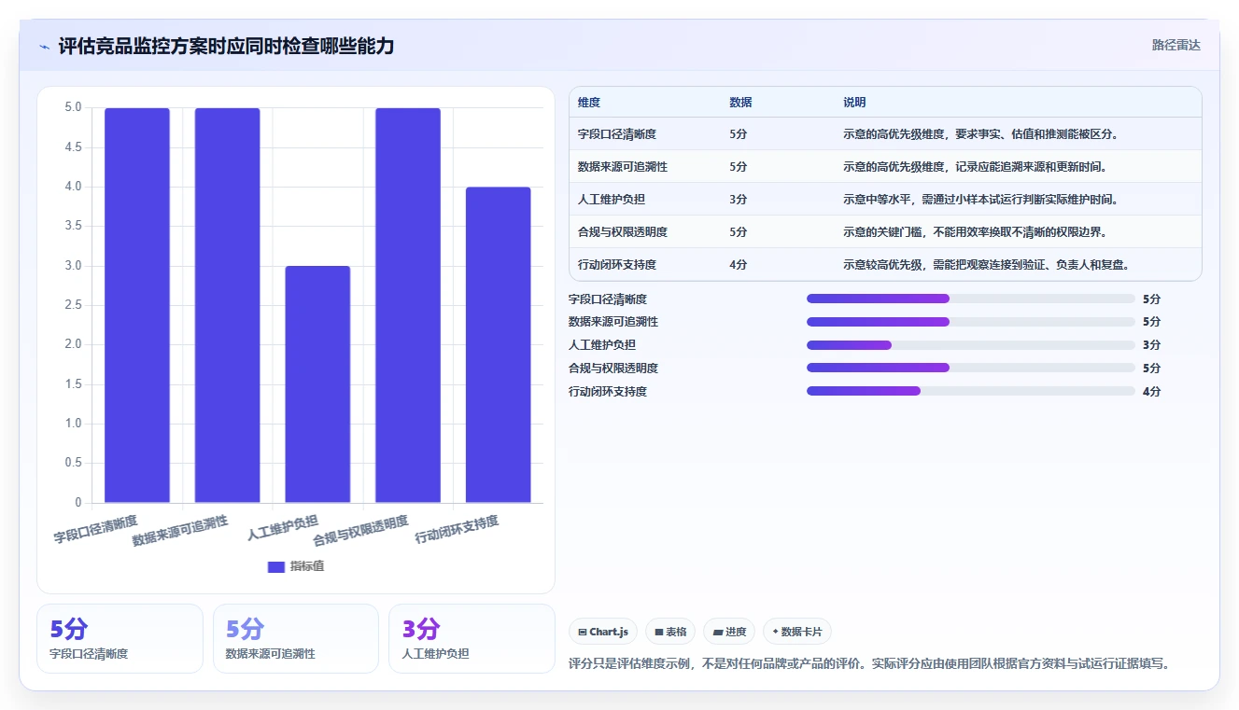Click the icon in the 表格 chip
The width and height of the screenshot is (1239, 710).
(659, 632)
